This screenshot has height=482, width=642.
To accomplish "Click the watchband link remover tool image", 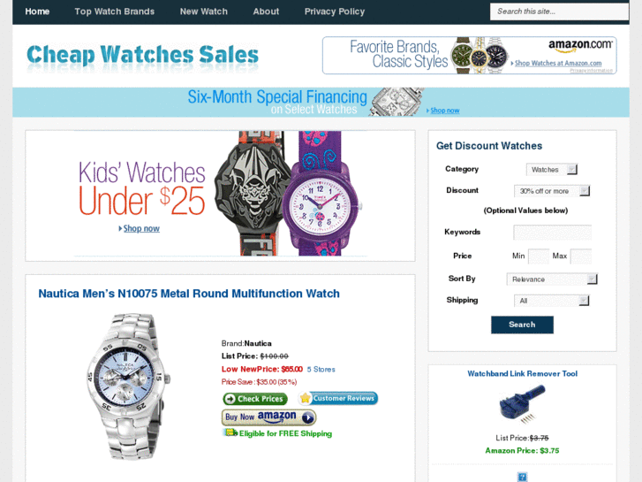I will [x=522, y=404].
